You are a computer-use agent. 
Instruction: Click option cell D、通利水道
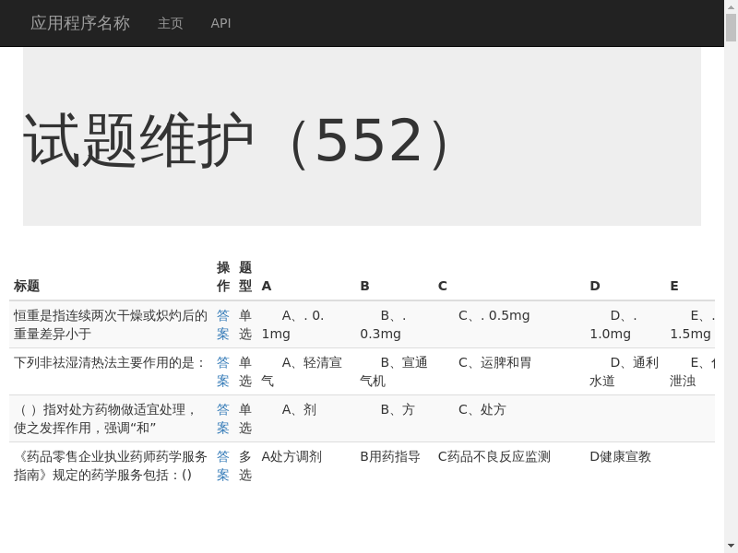(625, 371)
